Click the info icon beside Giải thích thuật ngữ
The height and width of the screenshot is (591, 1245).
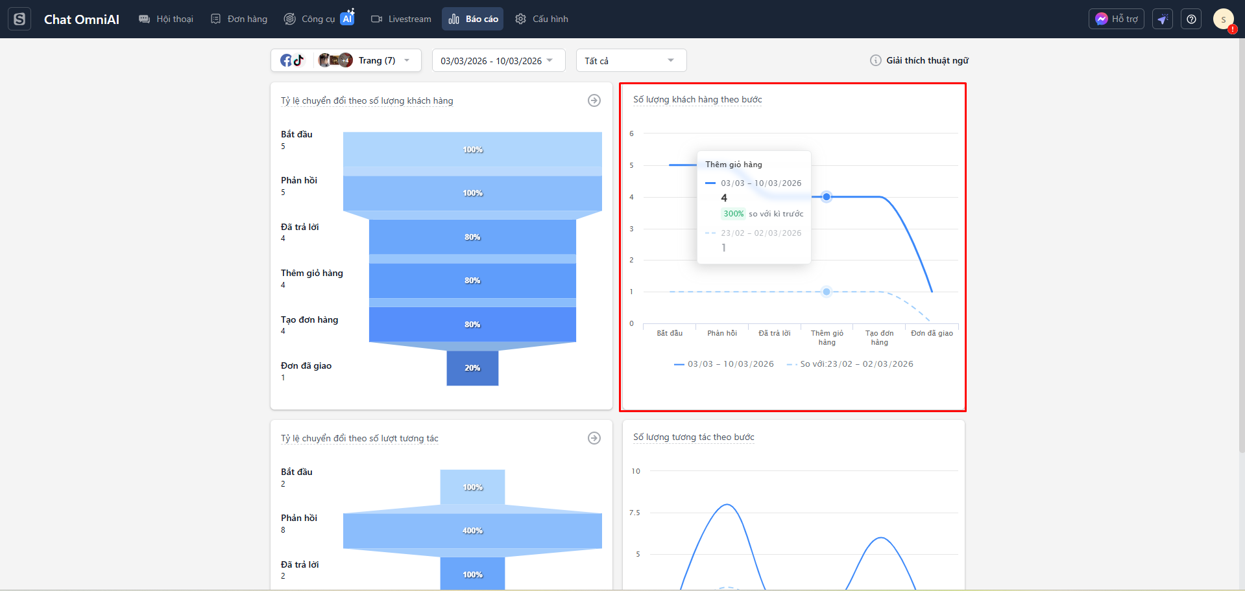coord(875,60)
